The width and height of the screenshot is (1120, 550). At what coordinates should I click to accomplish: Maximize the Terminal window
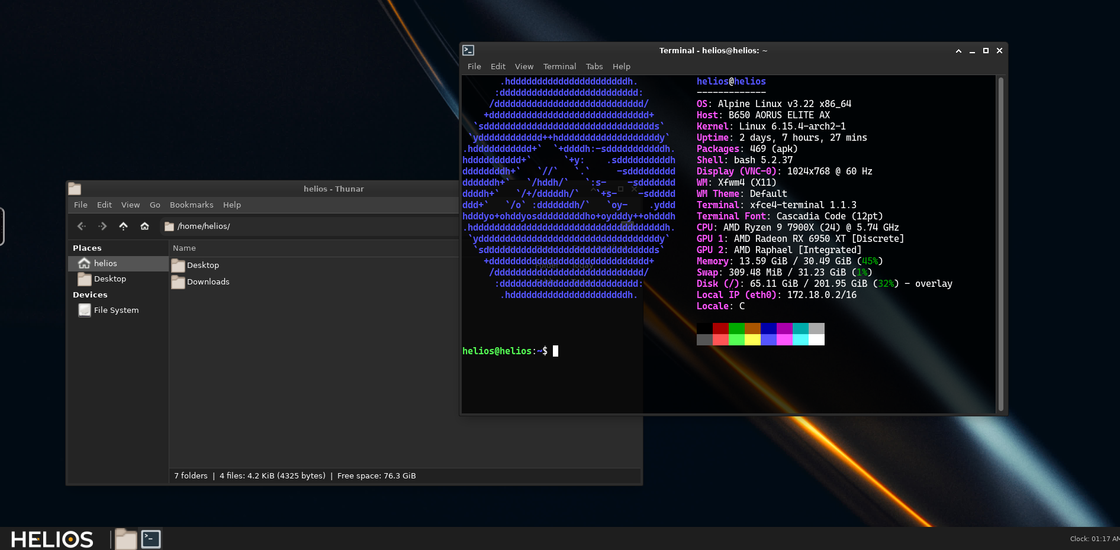986,51
